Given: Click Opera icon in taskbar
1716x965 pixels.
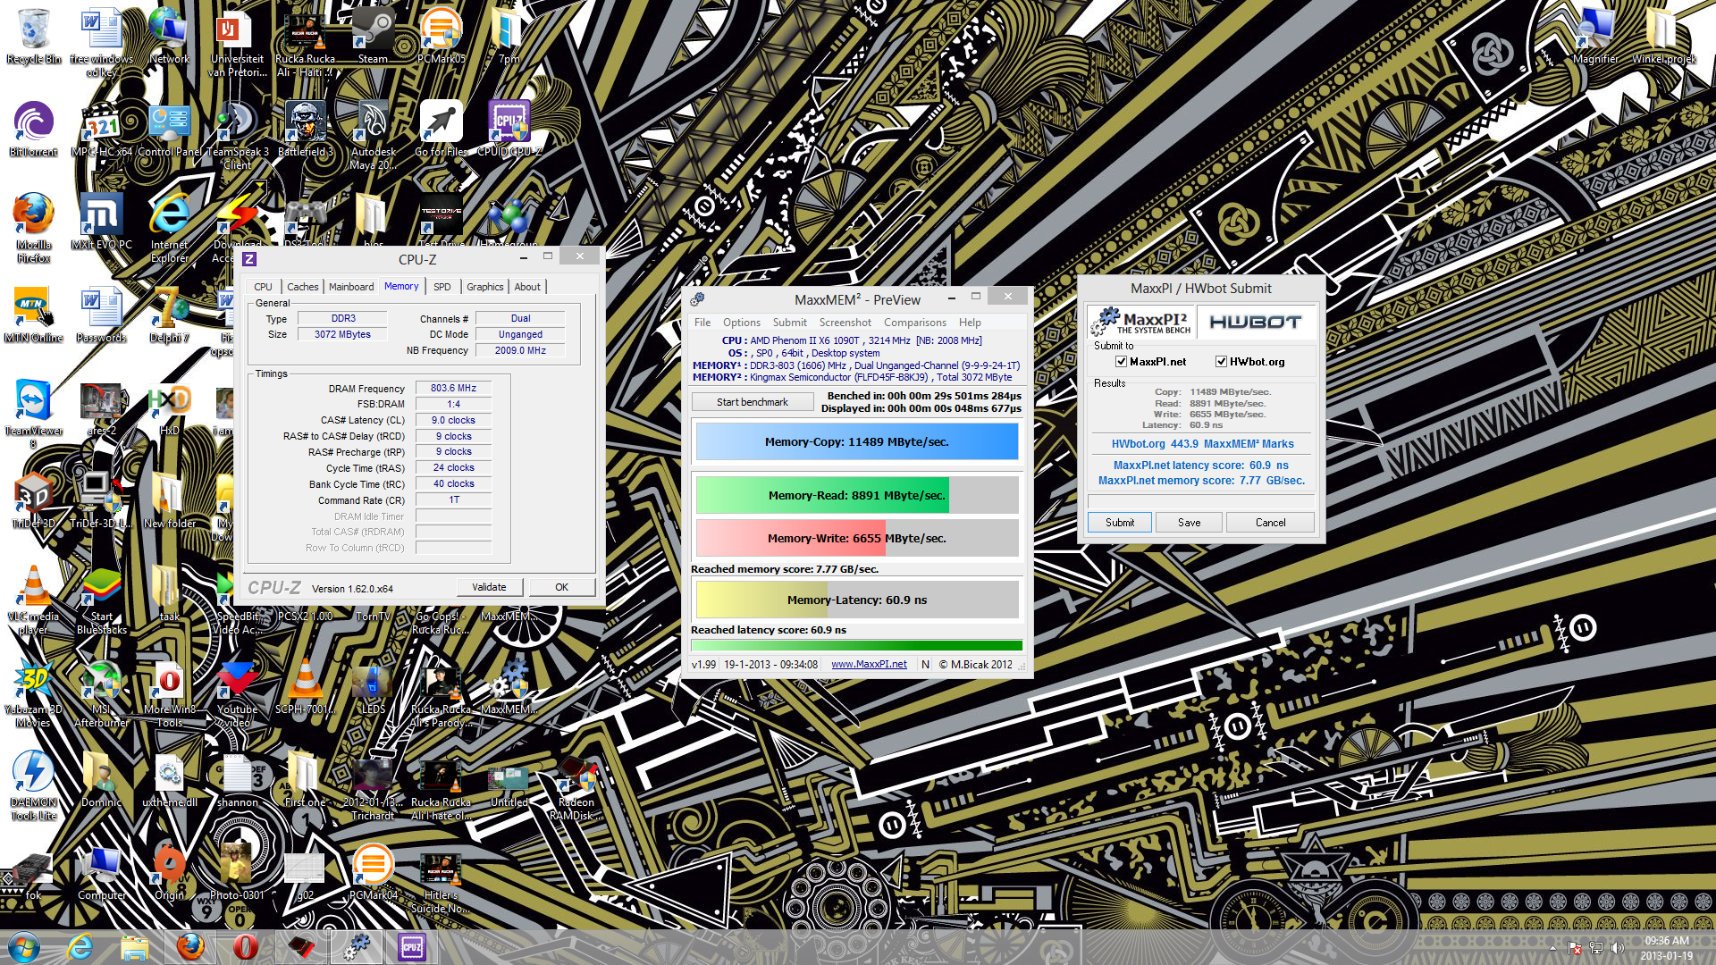Looking at the screenshot, I should (246, 946).
